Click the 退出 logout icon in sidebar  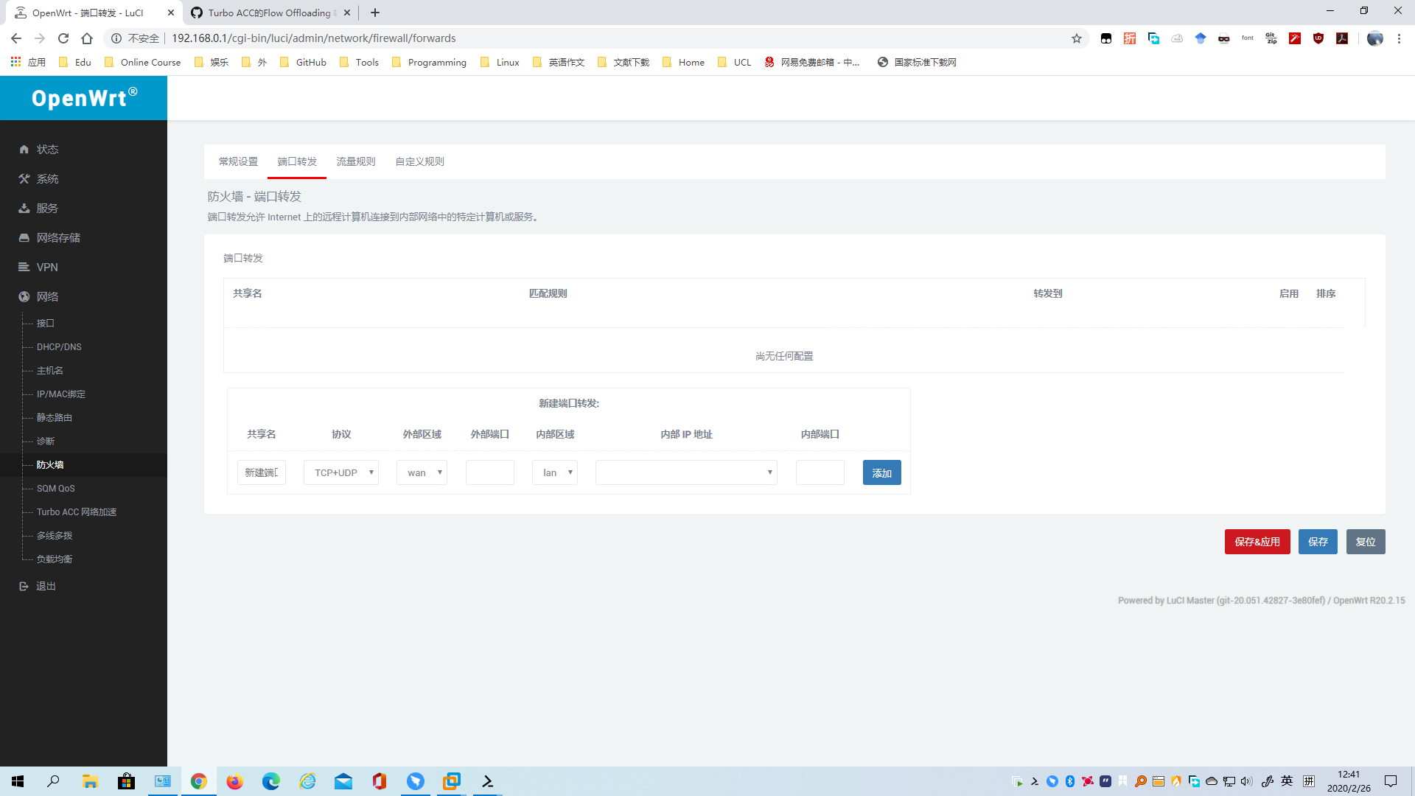click(x=24, y=585)
